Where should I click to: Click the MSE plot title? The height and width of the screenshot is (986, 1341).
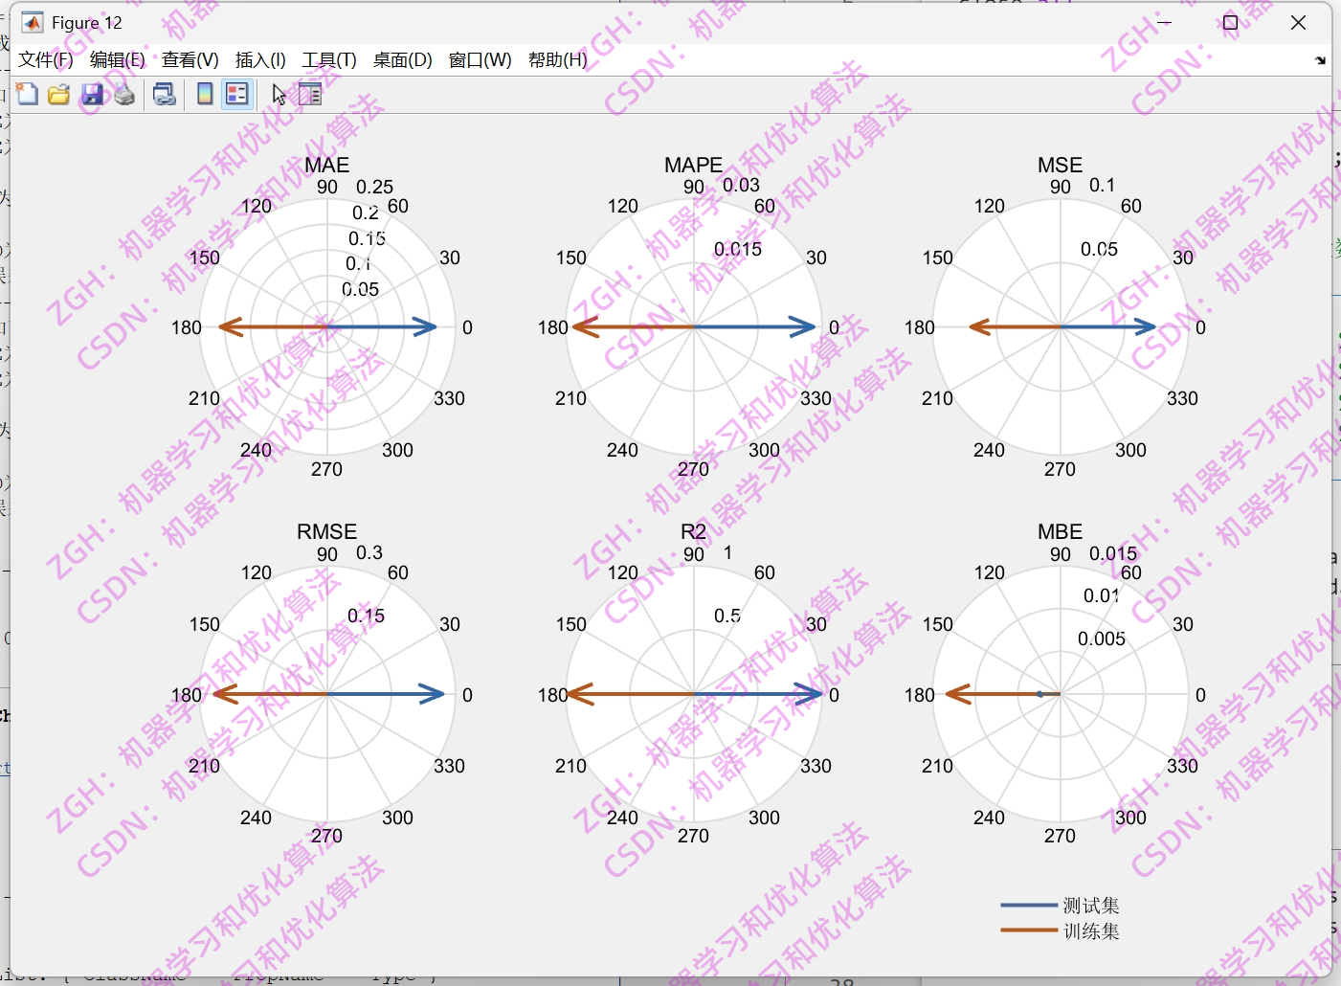(1061, 165)
